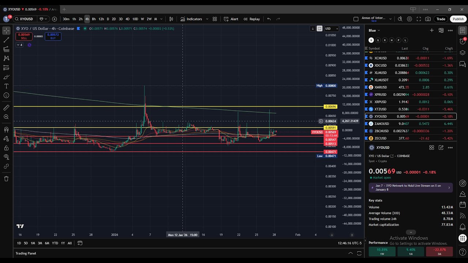This screenshot has width=468, height=263.
Task: Toggle stay in drawing mode
Action: [x=6, y=139]
